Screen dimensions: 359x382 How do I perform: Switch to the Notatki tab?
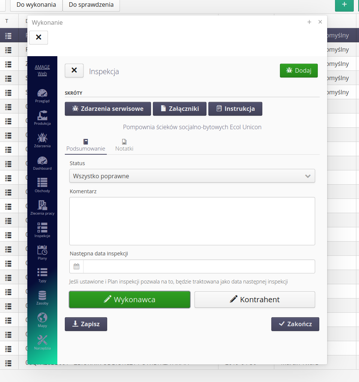coord(124,145)
